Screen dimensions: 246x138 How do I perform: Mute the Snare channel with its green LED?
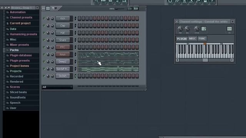tap(44, 40)
